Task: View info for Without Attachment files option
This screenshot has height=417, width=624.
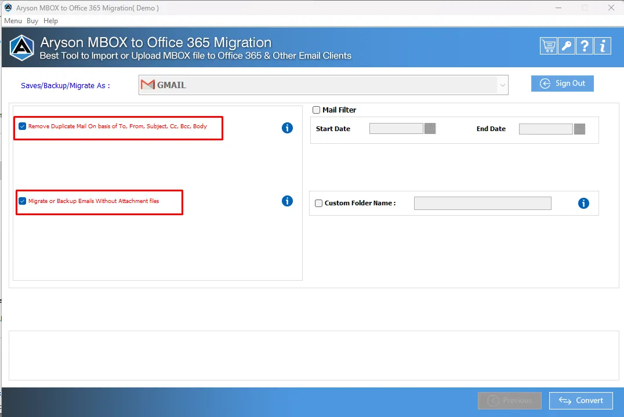Action: (287, 201)
